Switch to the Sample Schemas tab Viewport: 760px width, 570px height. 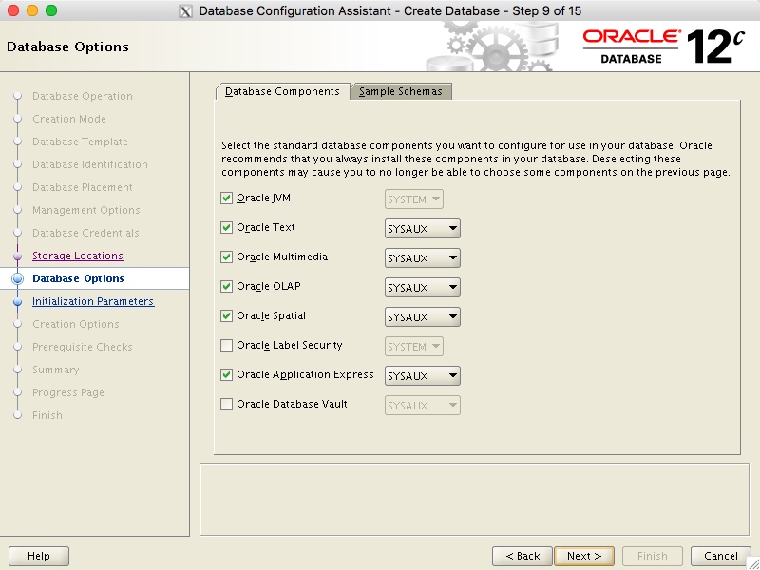[x=400, y=91]
